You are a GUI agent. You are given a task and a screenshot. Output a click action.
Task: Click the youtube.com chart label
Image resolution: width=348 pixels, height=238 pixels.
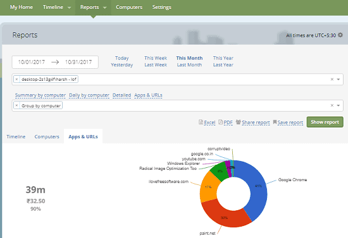[194, 159]
